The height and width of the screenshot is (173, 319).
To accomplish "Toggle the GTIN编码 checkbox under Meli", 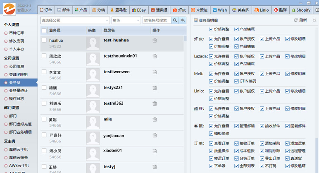I will [x=236, y=81].
